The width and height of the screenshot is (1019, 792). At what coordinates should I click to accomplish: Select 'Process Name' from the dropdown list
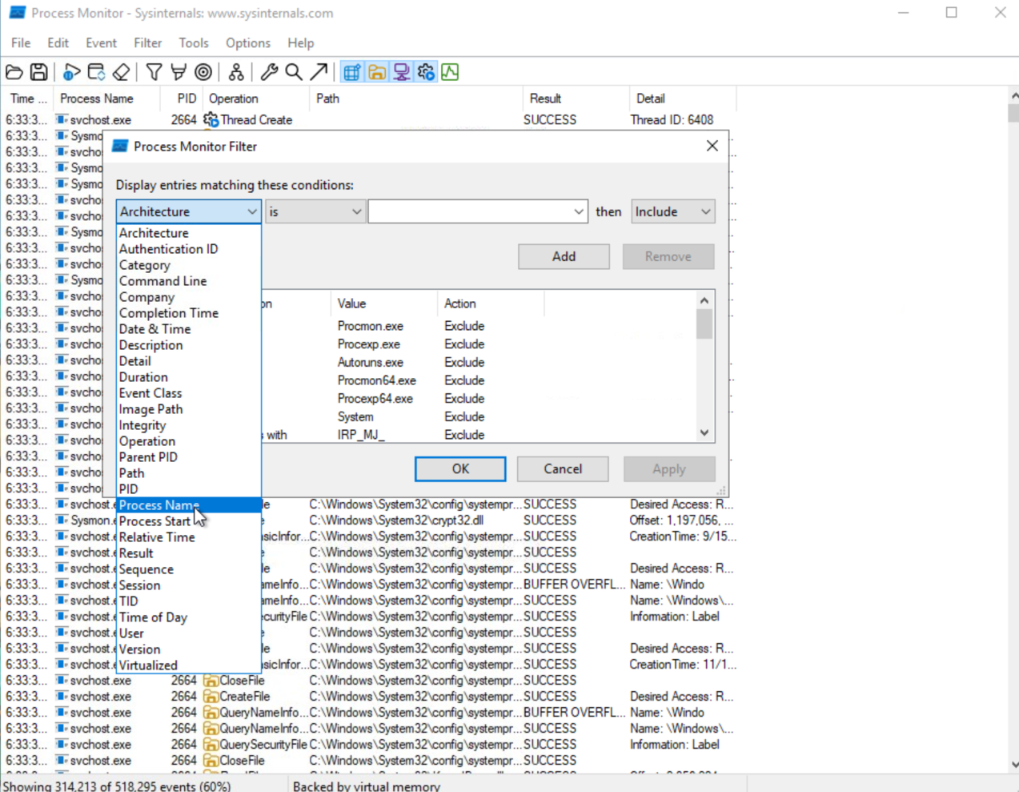(x=159, y=505)
